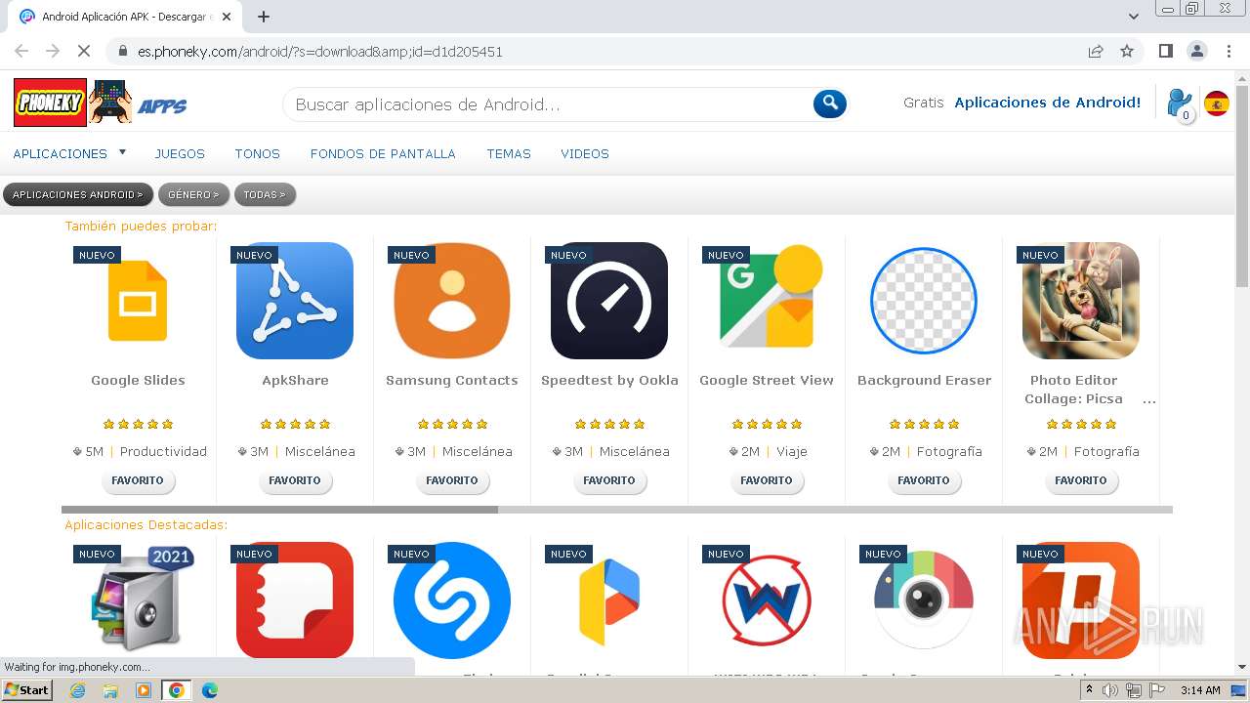Open the Background Eraser app icon
The image size is (1250, 703).
pos(924,301)
